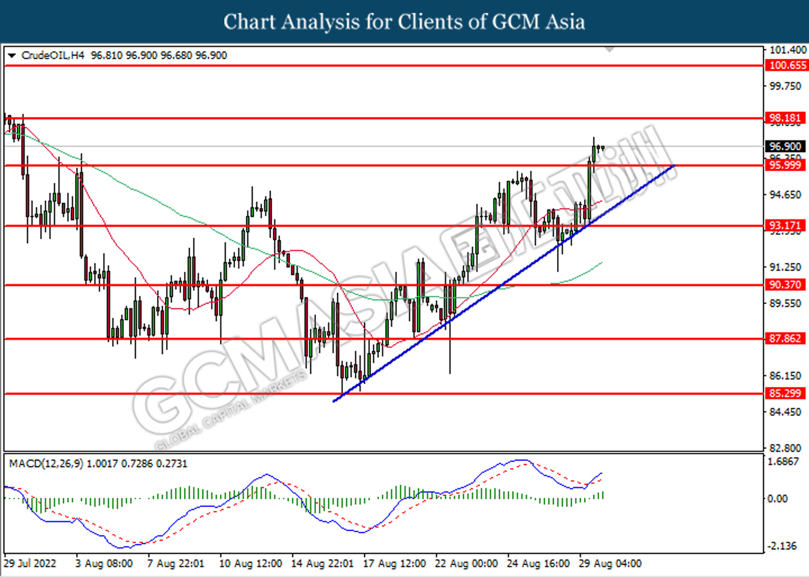Open chart symbol dropdown triangle beside CrudeOIL,H4
The height and width of the screenshot is (577, 809).
click(x=11, y=55)
